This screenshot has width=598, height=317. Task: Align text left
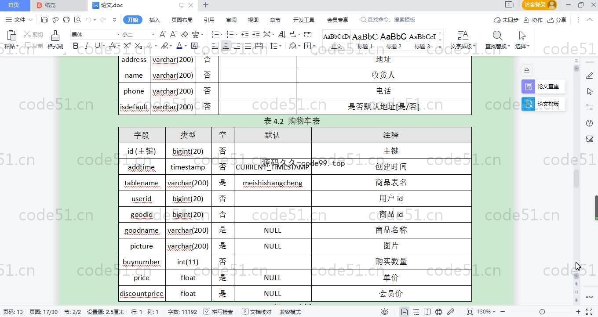(215, 46)
